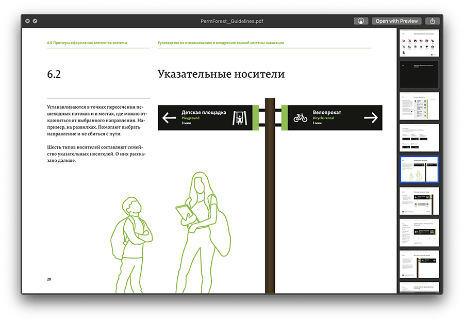The image size is (464, 322).
Task: Click the bicycle icon on the Велопрокат sign
Action: tap(300, 118)
